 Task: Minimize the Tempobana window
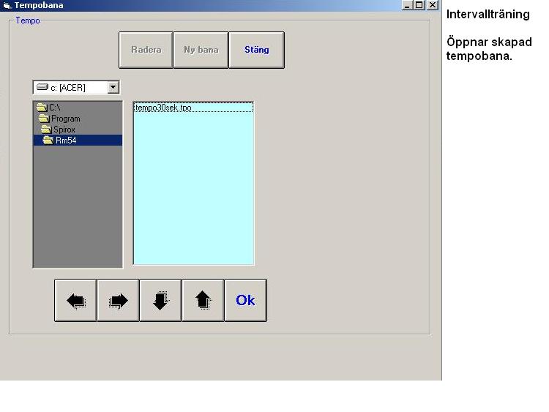point(407,5)
